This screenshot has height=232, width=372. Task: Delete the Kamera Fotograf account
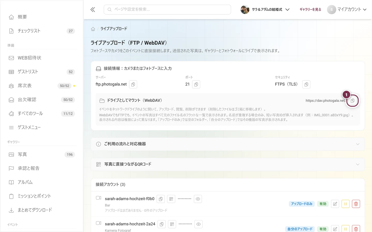pos(356,229)
